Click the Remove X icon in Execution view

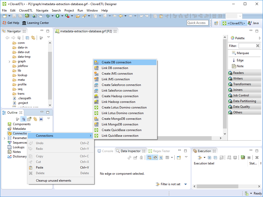pyautogui.click(x=257, y=158)
